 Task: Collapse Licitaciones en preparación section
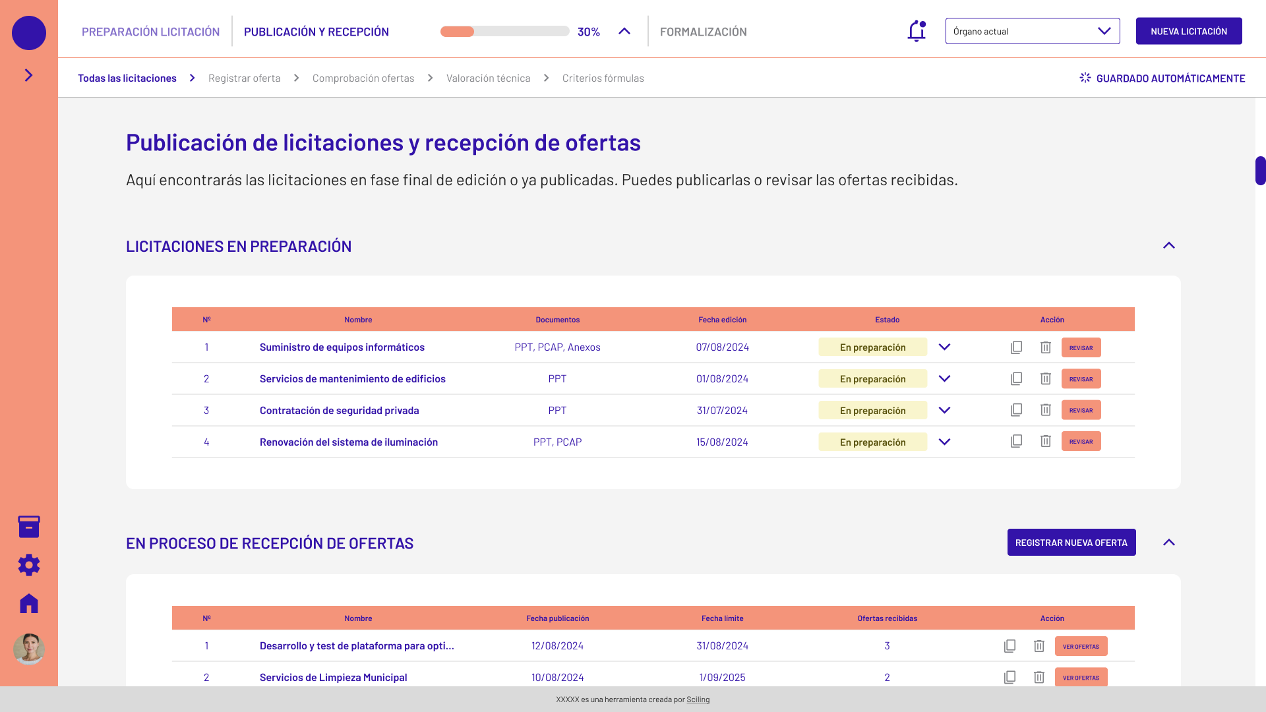[x=1168, y=246]
